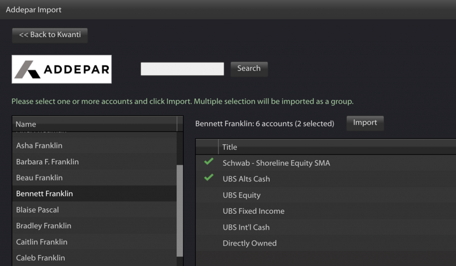This screenshot has height=266, width=456.
Task: Select Blaise Pascal in the name list
Action: pyautogui.click(x=95, y=209)
